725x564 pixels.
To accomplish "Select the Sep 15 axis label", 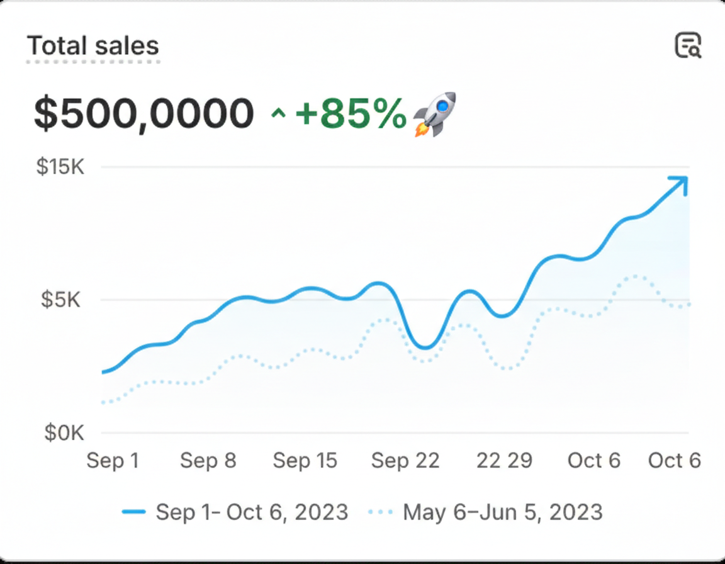I will tap(305, 461).
